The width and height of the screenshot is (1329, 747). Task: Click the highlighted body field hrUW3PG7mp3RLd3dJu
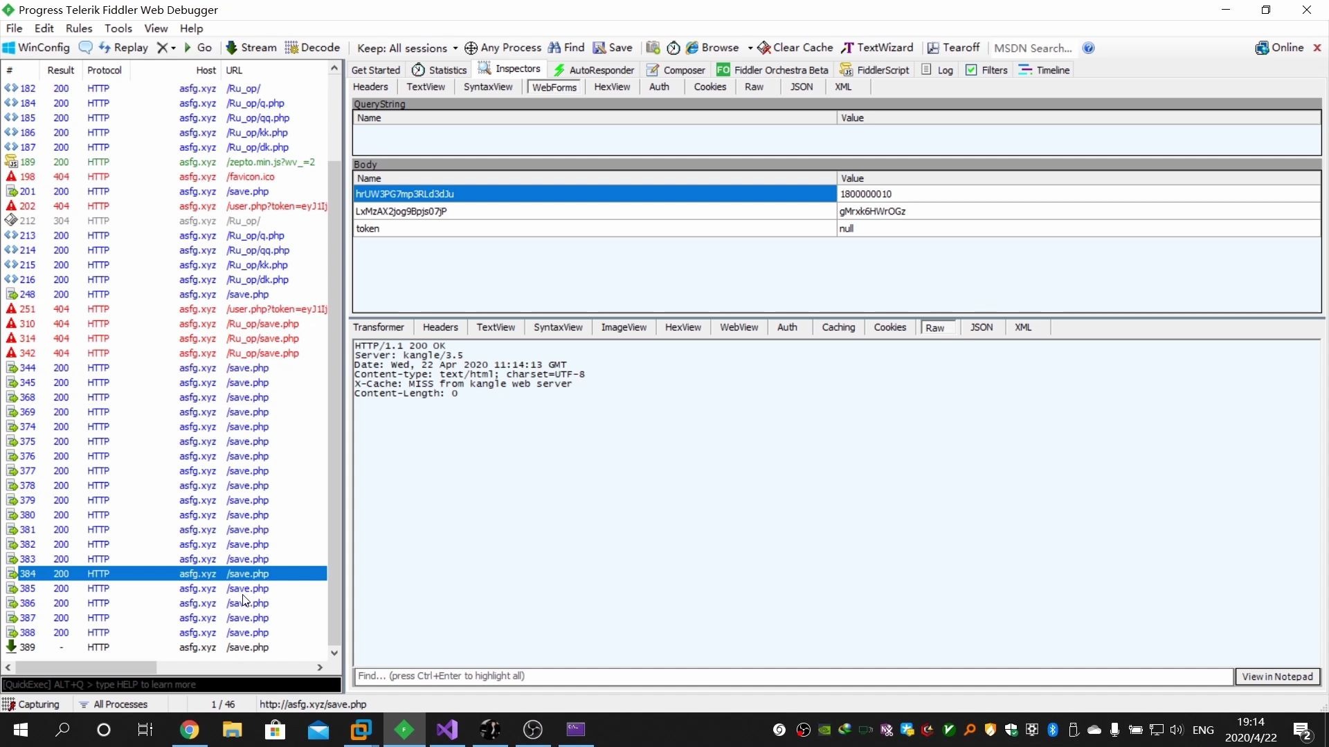(x=594, y=194)
